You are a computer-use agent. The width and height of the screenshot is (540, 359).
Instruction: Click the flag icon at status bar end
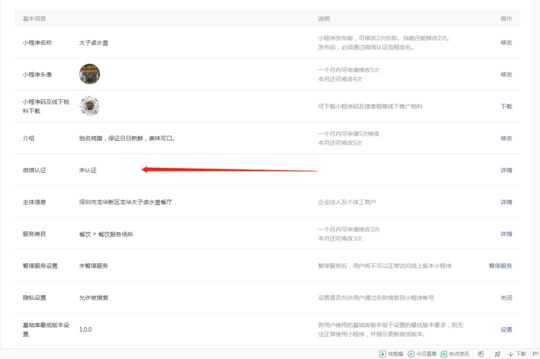click(535, 354)
